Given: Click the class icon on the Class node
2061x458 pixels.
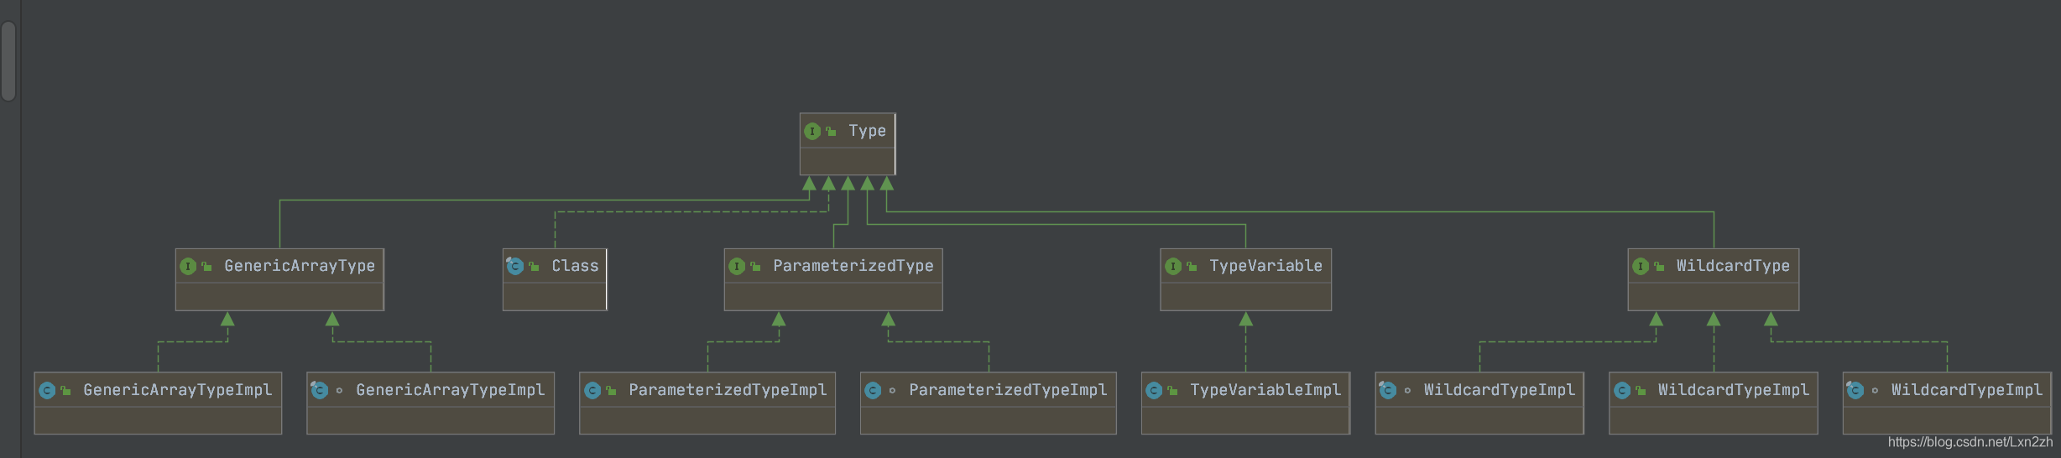Looking at the screenshot, I should pos(514,266).
